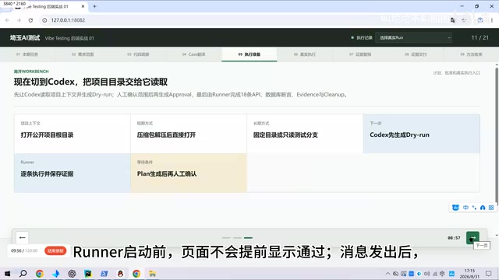This screenshot has height=280, width=499.
Task: Select the 05 执行准备 tab
Action: point(249,54)
